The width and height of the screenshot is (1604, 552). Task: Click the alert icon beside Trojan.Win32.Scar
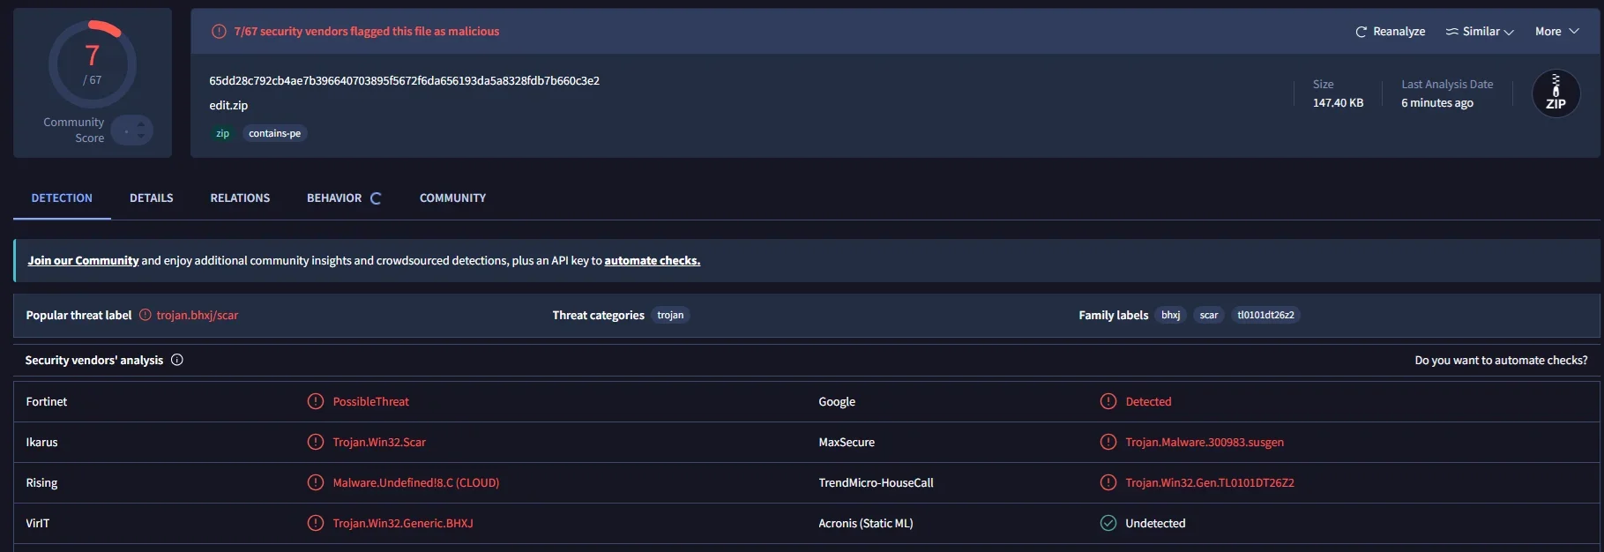[315, 442]
